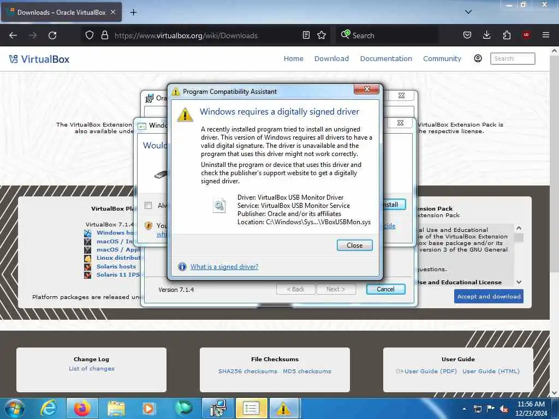
Task: Open the User Guide (HTML) link
Action: coord(491,371)
